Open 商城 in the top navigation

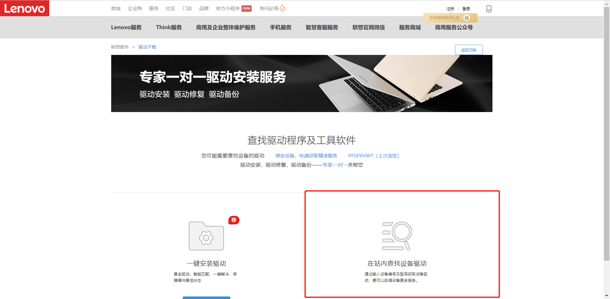click(x=116, y=9)
